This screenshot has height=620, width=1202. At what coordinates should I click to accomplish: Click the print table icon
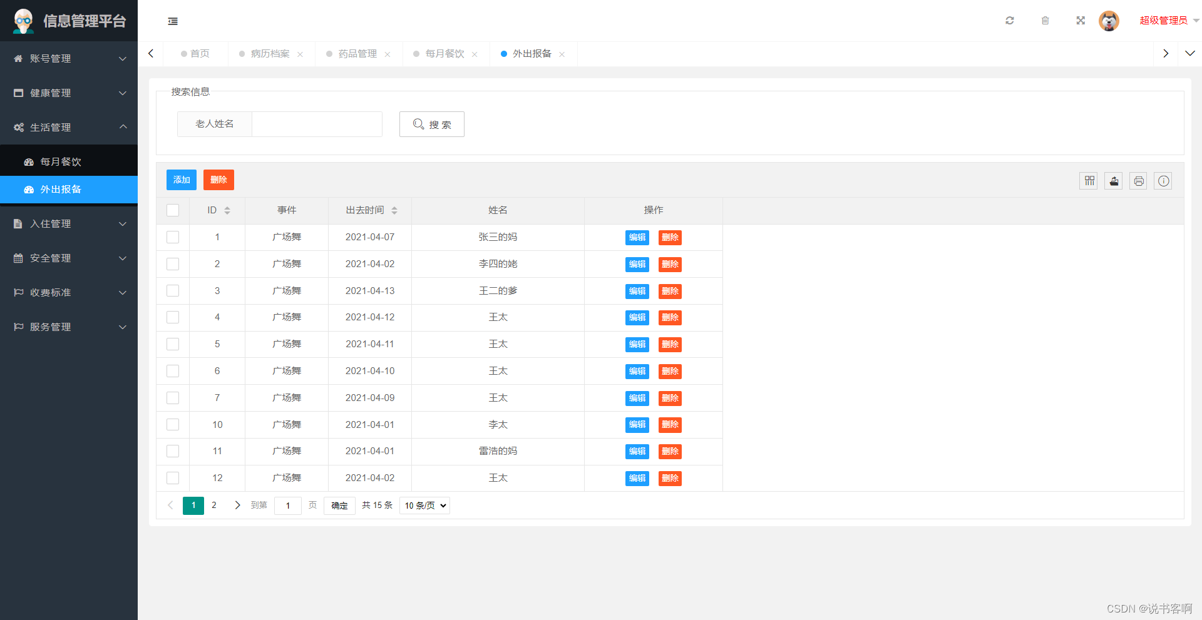pyautogui.click(x=1139, y=181)
